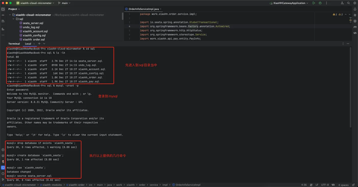Screen dimensions: 358x187
Task: Click xiaohh-modules breadcrumb in navigation bar
Action: (51, 185)
